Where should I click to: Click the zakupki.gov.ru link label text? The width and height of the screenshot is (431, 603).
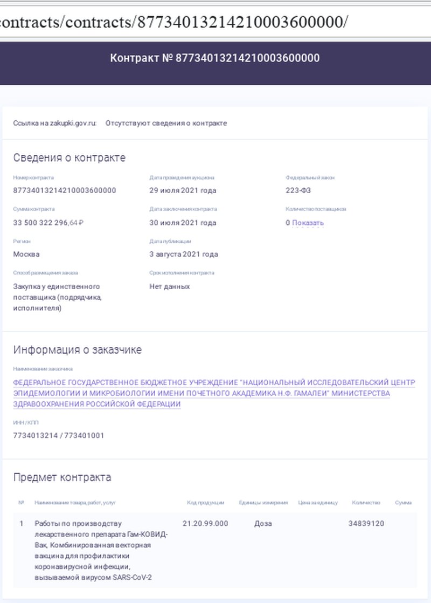pos(54,123)
